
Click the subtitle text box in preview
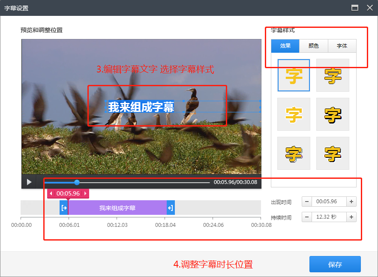(x=141, y=107)
